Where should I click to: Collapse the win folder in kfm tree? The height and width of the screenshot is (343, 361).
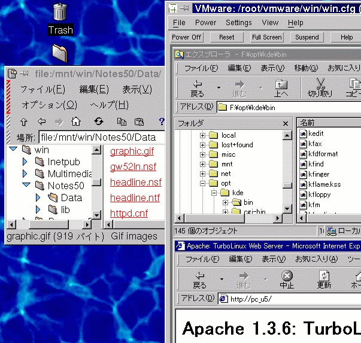tap(13, 149)
